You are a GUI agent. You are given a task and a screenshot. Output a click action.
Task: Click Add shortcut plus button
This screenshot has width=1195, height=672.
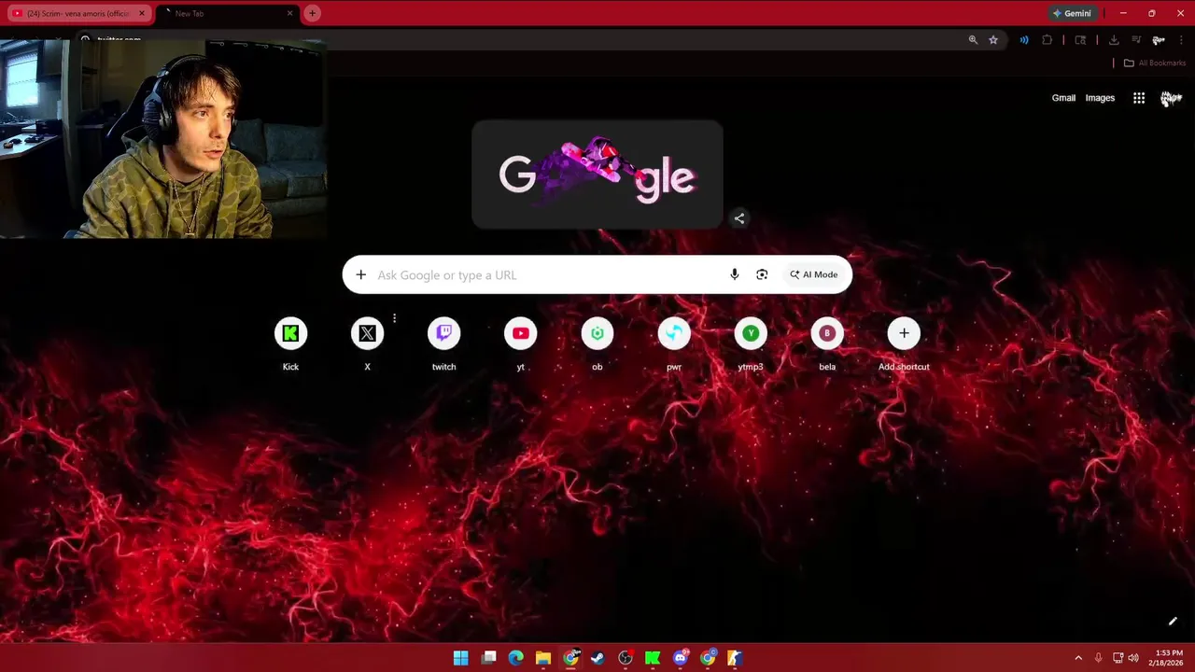[903, 334]
